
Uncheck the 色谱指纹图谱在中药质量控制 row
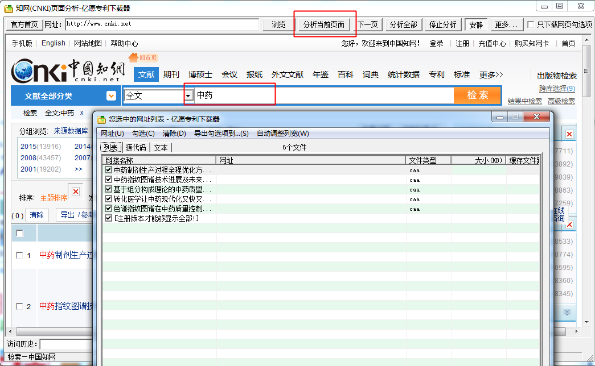109,209
